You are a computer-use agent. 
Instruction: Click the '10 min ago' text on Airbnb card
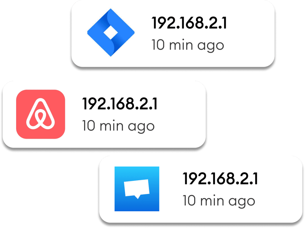click(118, 126)
